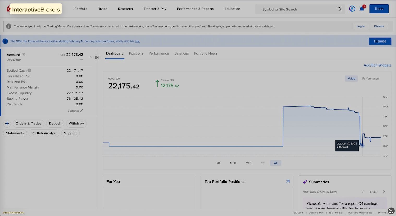Screen dimensions: 396x216
Task: Click the Symbol or Site Search field
Action: (x=300, y=9)
